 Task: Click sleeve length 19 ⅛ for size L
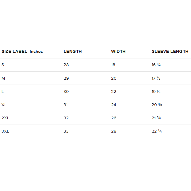(156, 91)
